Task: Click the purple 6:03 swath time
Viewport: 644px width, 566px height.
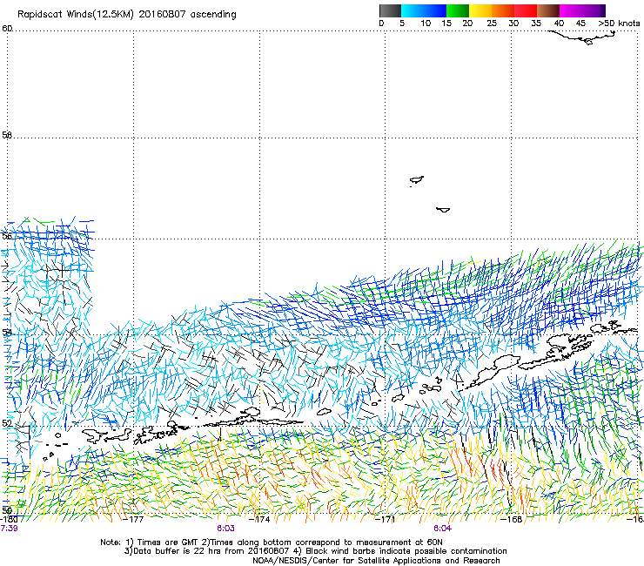Action: pyautogui.click(x=226, y=529)
